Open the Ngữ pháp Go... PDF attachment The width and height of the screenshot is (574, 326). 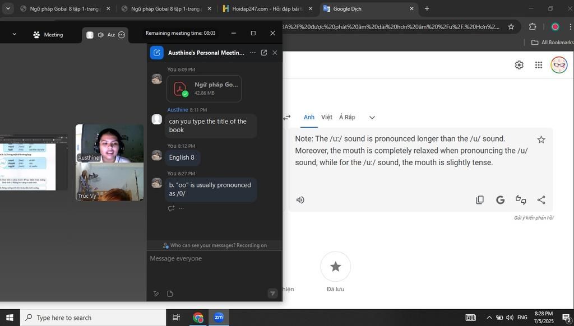click(x=204, y=89)
